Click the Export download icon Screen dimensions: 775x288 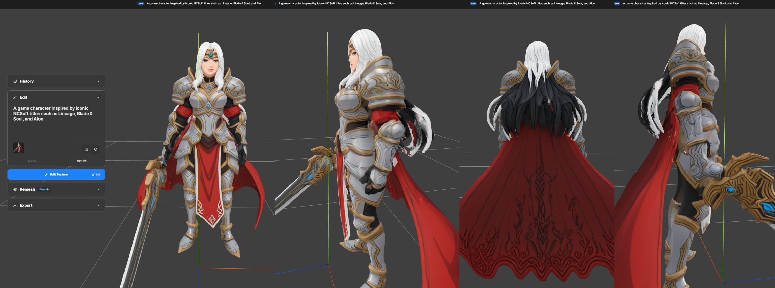(15, 206)
